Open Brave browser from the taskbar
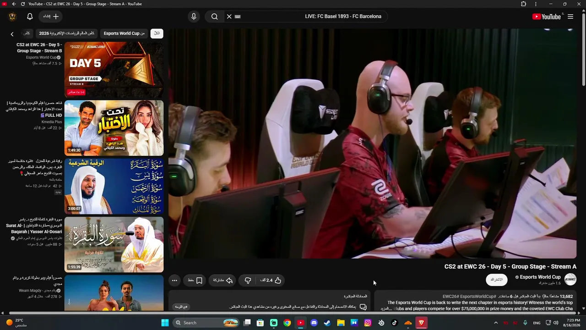586x330 pixels. tap(421, 323)
